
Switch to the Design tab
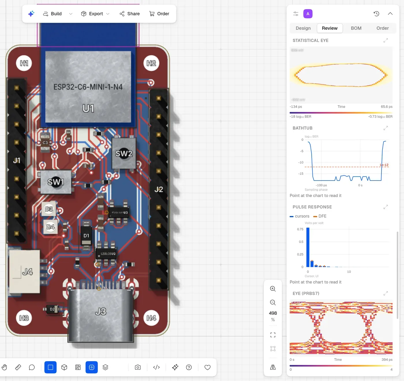pyautogui.click(x=303, y=28)
